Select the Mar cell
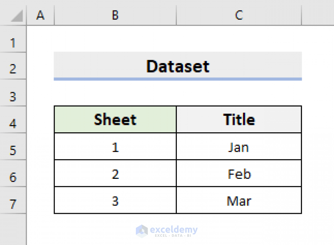The width and height of the screenshot is (334, 245). tap(239, 201)
